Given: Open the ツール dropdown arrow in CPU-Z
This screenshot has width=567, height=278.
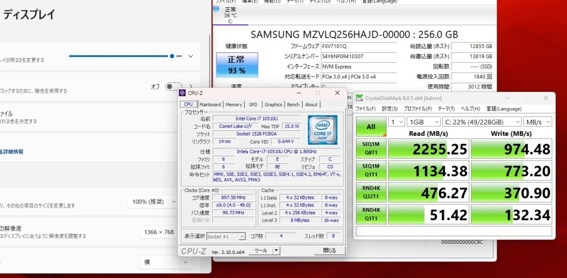Looking at the screenshot, I should coord(277,250).
